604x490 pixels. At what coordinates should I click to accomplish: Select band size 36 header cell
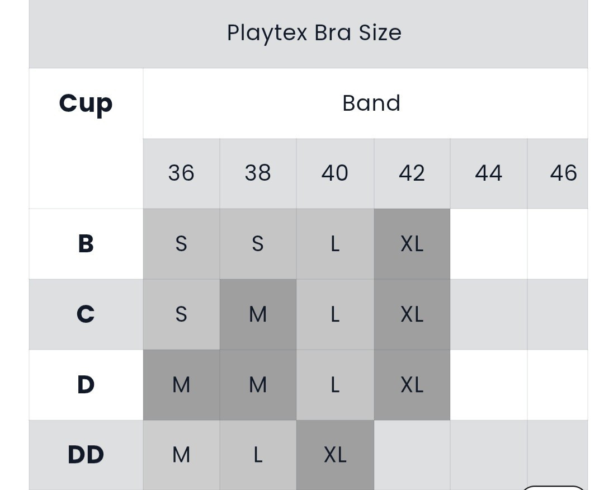coord(181,173)
